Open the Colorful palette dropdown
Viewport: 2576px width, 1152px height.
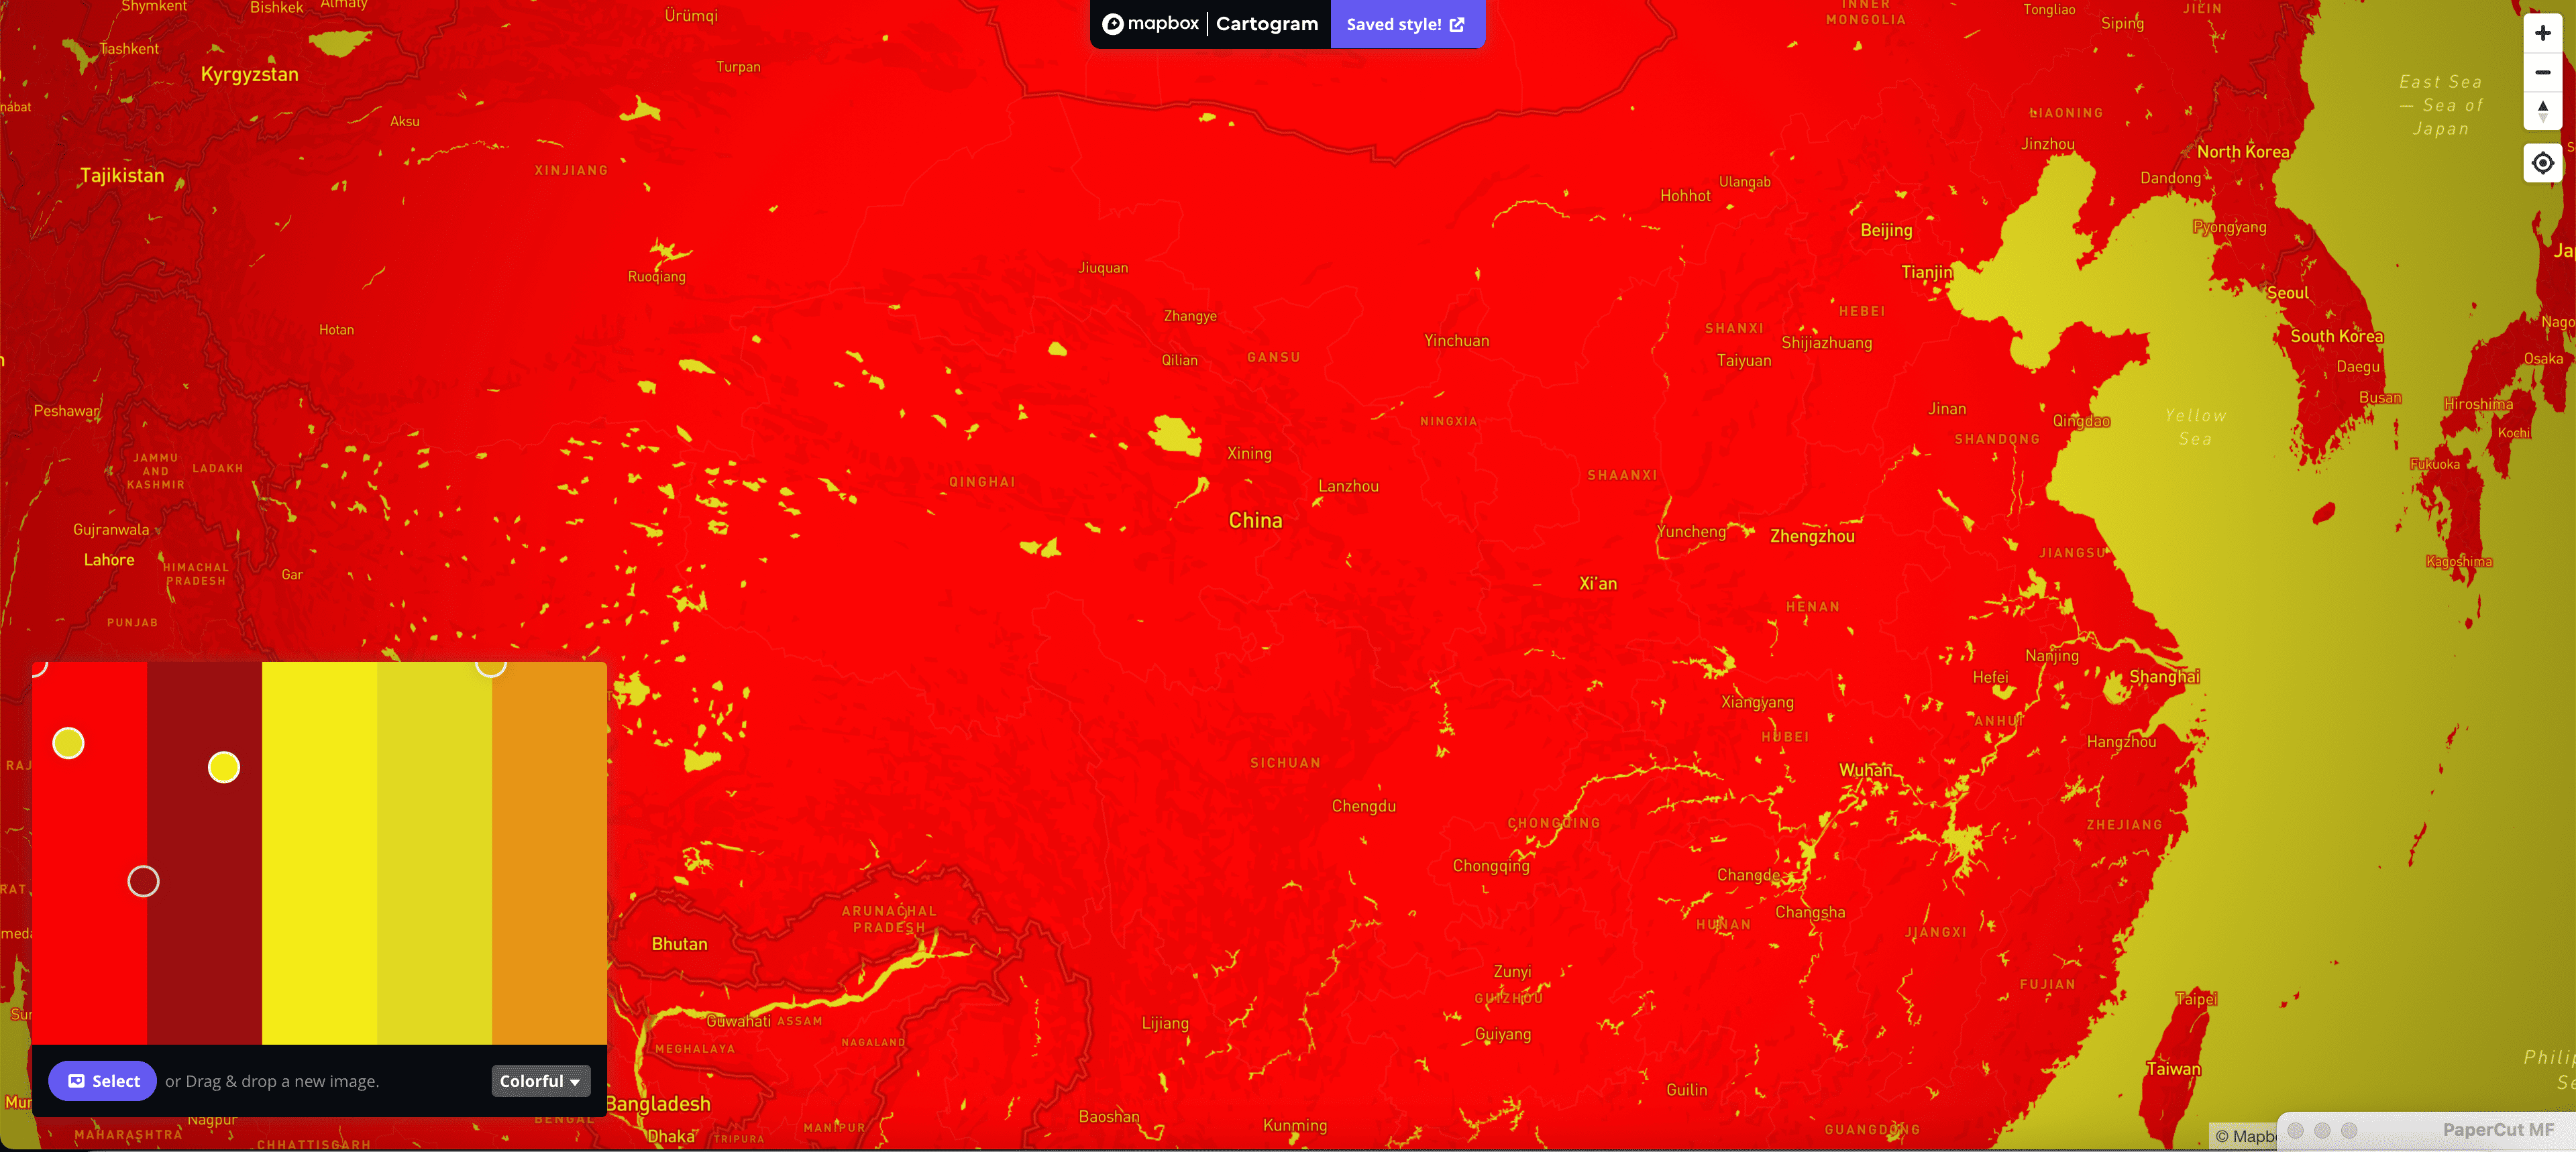point(540,1081)
